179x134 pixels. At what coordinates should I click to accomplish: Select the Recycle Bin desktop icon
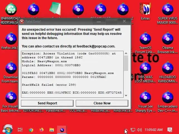[11, 9]
